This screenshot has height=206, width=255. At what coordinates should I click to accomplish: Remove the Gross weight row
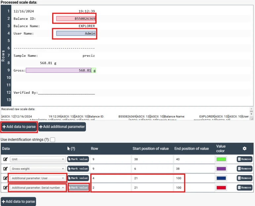point(244,169)
